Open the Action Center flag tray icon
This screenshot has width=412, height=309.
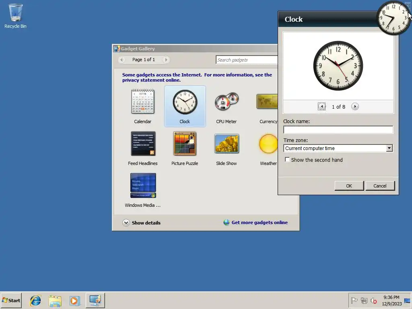(354, 300)
